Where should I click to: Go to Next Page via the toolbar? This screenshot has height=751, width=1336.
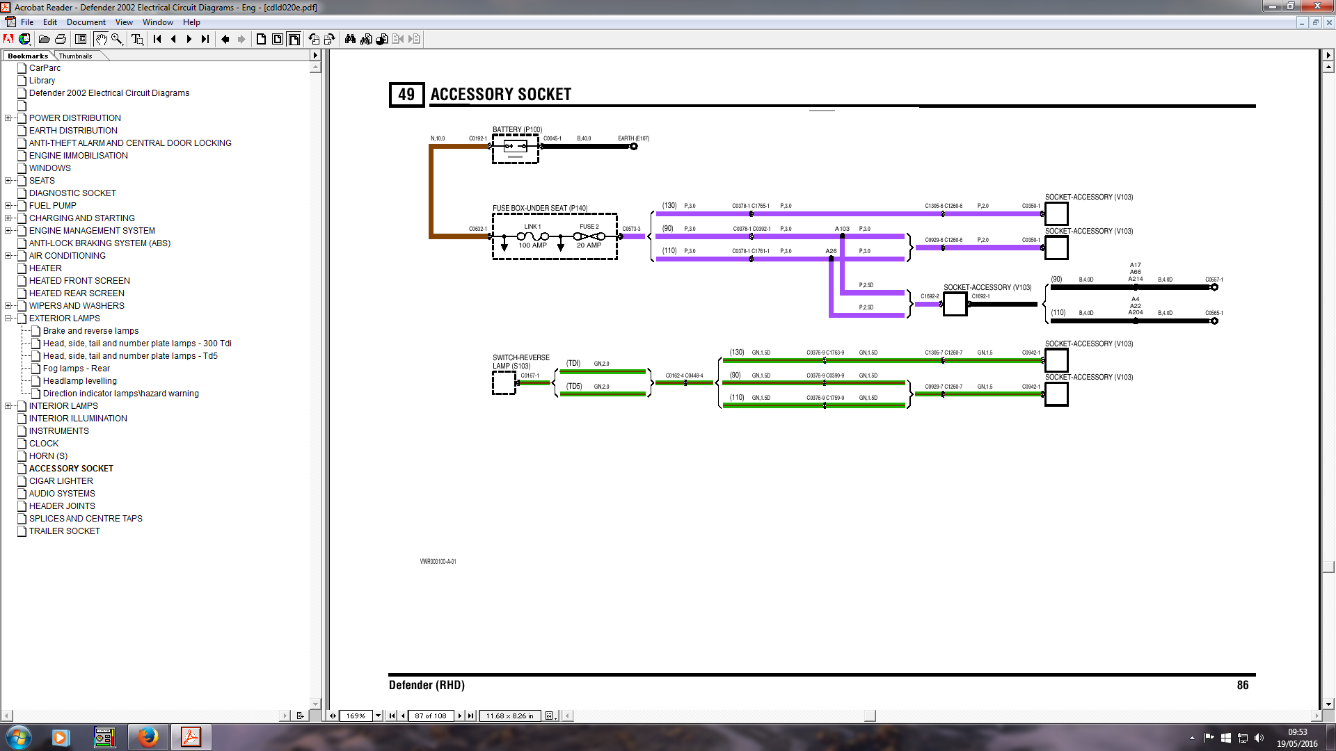point(189,39)
